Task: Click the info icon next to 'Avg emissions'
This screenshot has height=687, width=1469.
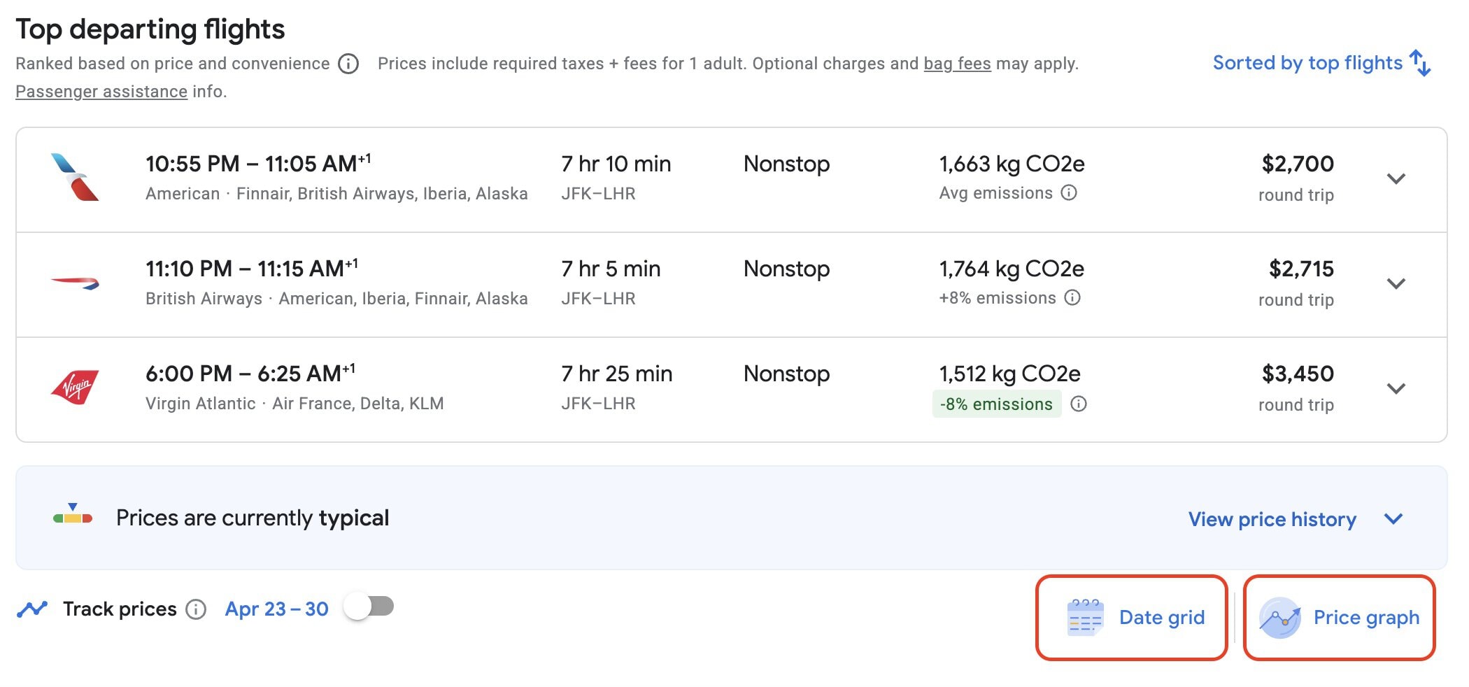Action: (x=1070, y=193)
